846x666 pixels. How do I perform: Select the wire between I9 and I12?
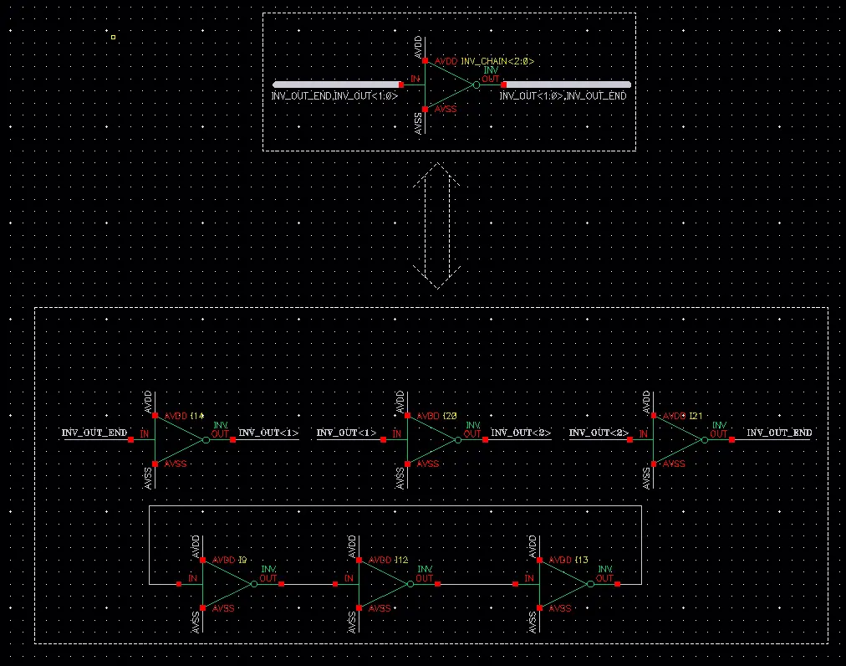pyautogui.click(x=308, y=584)
